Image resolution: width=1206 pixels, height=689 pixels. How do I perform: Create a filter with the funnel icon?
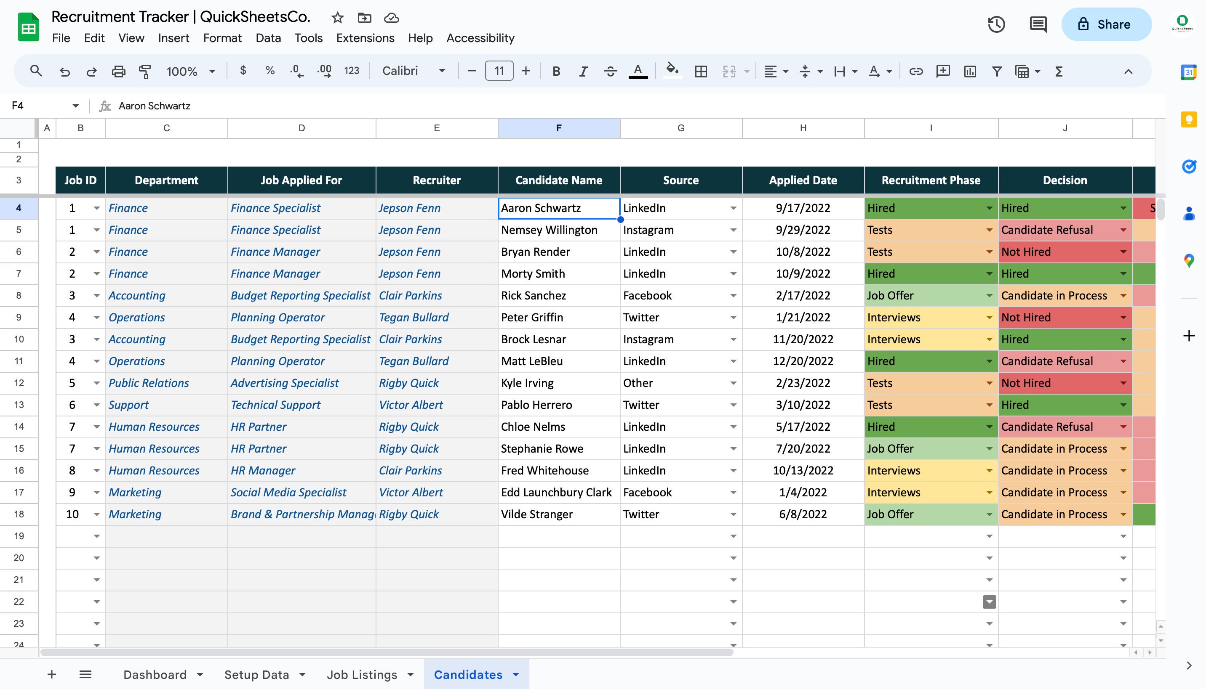click(997, 71)
